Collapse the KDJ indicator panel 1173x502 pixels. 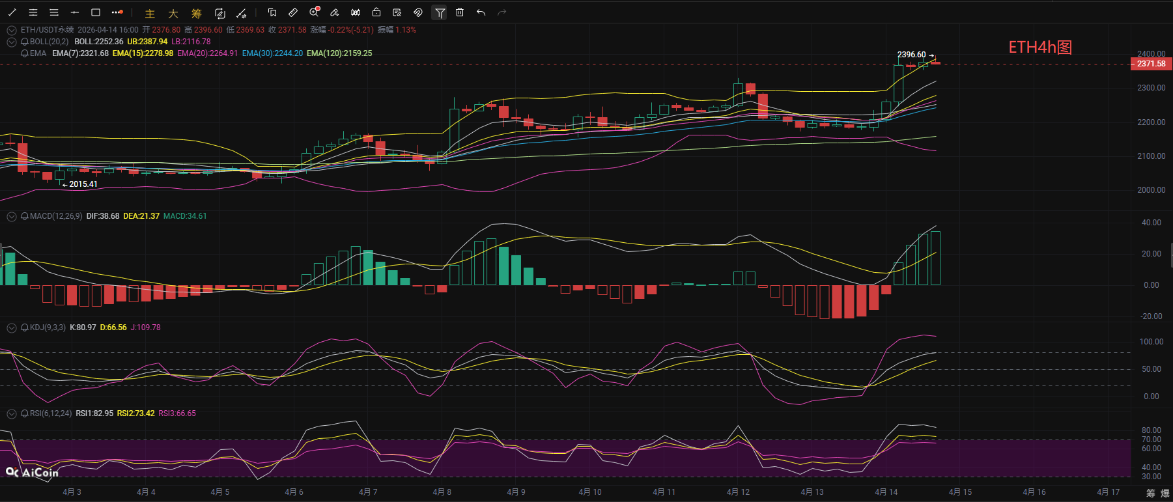tap(11, 328)
